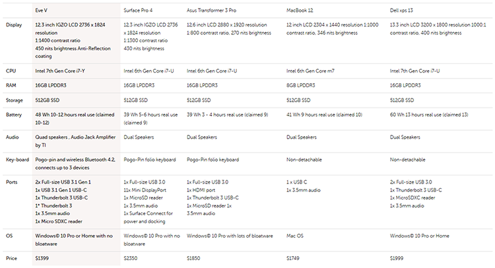Image resolution: width=495 pixels, height=268 pixels.
Task: Select the Dell xps 13 column header
Action: pyautogui.click(x=405, y=10)
